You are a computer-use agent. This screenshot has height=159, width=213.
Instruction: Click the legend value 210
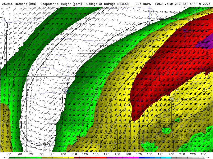(182, 154)
